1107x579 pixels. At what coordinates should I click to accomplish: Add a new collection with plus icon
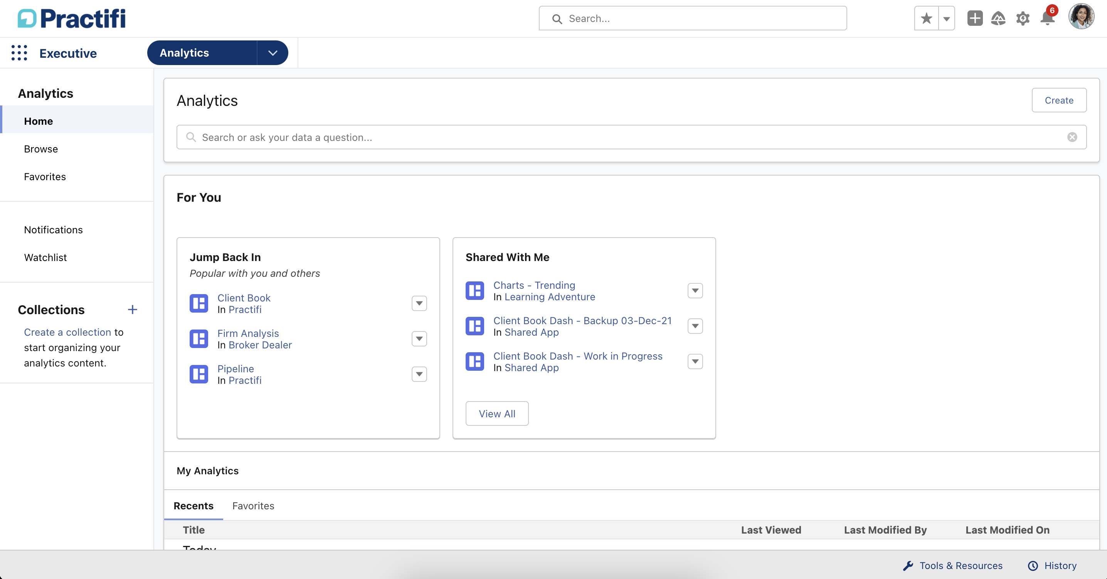[132, 310]
